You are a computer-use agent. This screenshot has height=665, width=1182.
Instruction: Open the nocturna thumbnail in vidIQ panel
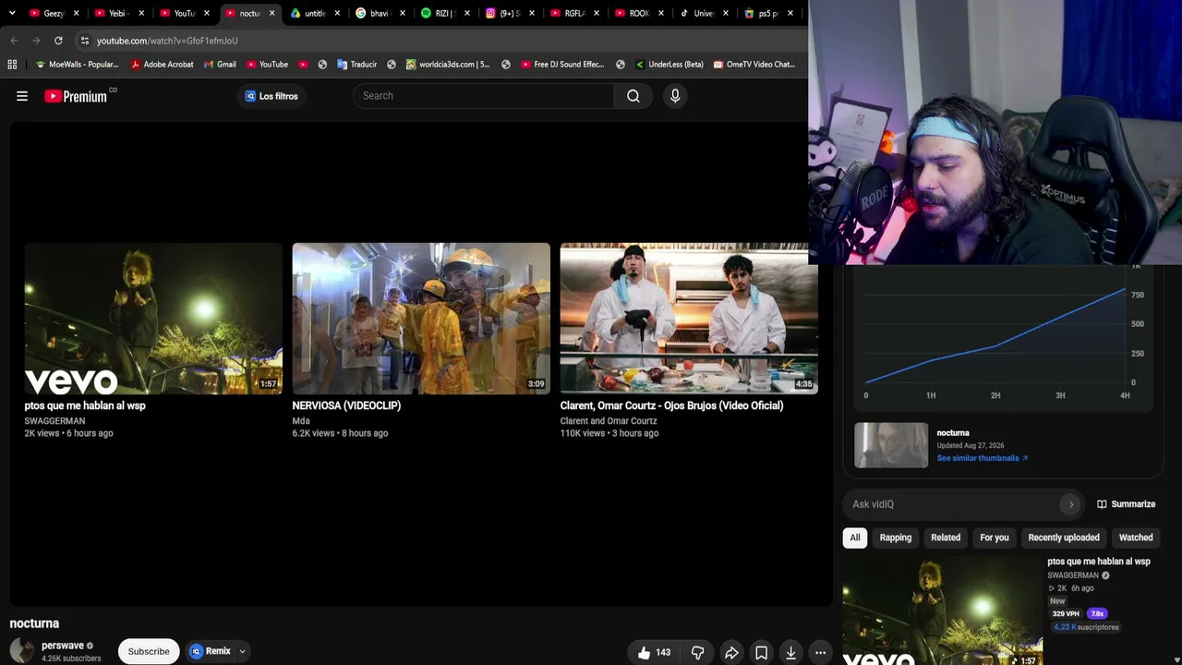point(891,445)
